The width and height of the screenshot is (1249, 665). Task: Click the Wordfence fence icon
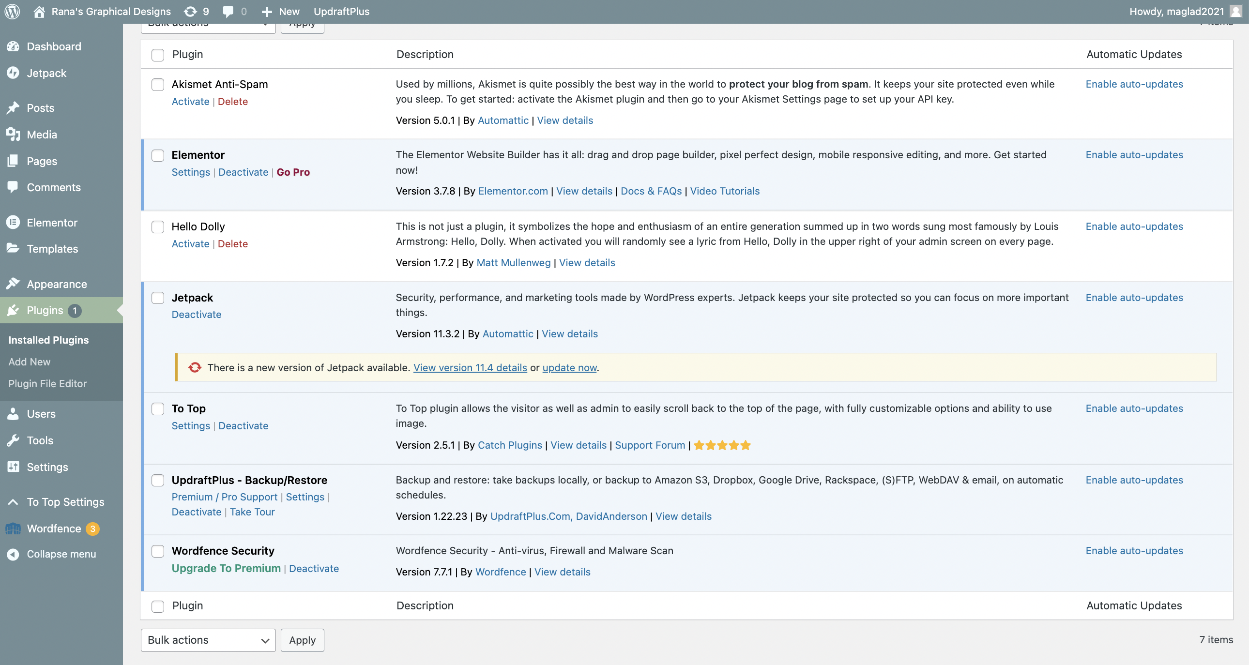13,529
